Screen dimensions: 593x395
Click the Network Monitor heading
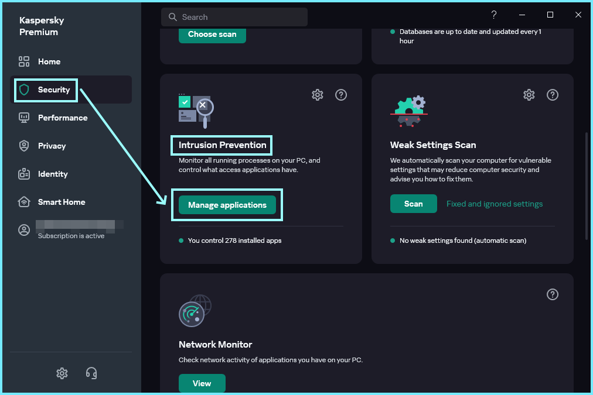pos(215,345)
